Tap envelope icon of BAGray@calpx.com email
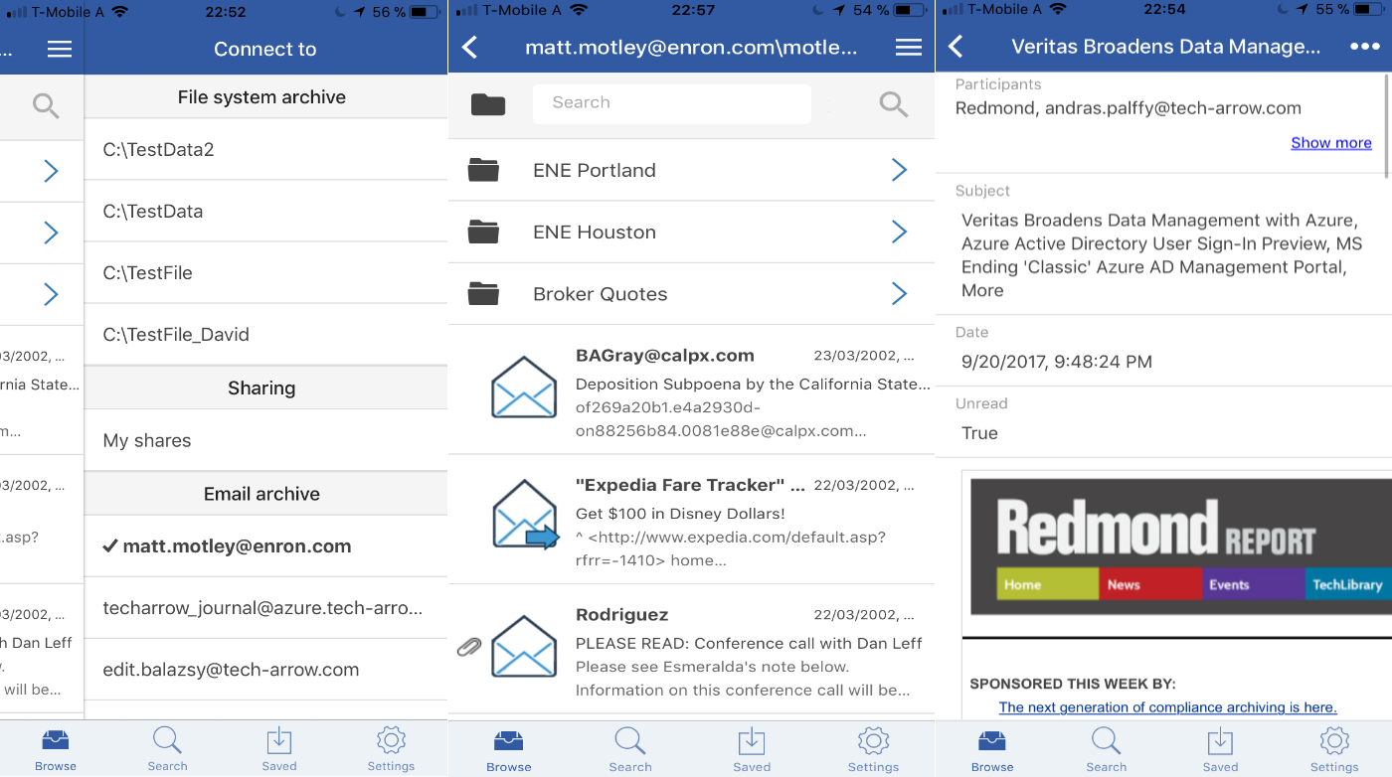This screenshot has width=1392, height=777. pyautogui.click(x=524, y=387)
